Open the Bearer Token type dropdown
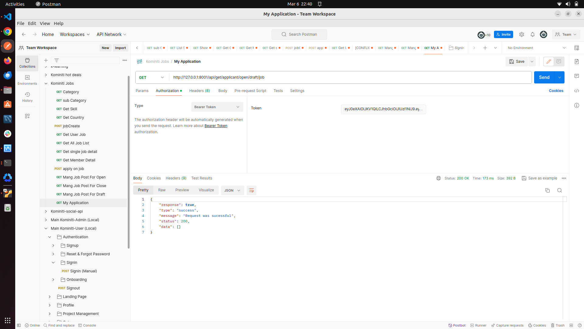Screen dimensions: 584x329 [217, 107]
